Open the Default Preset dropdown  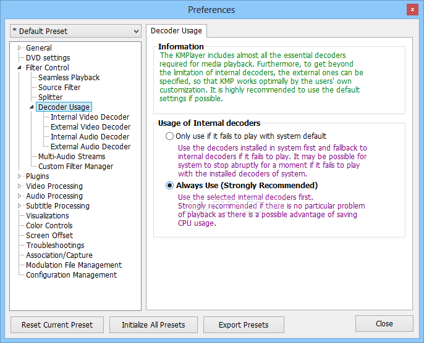coord(75,31)
